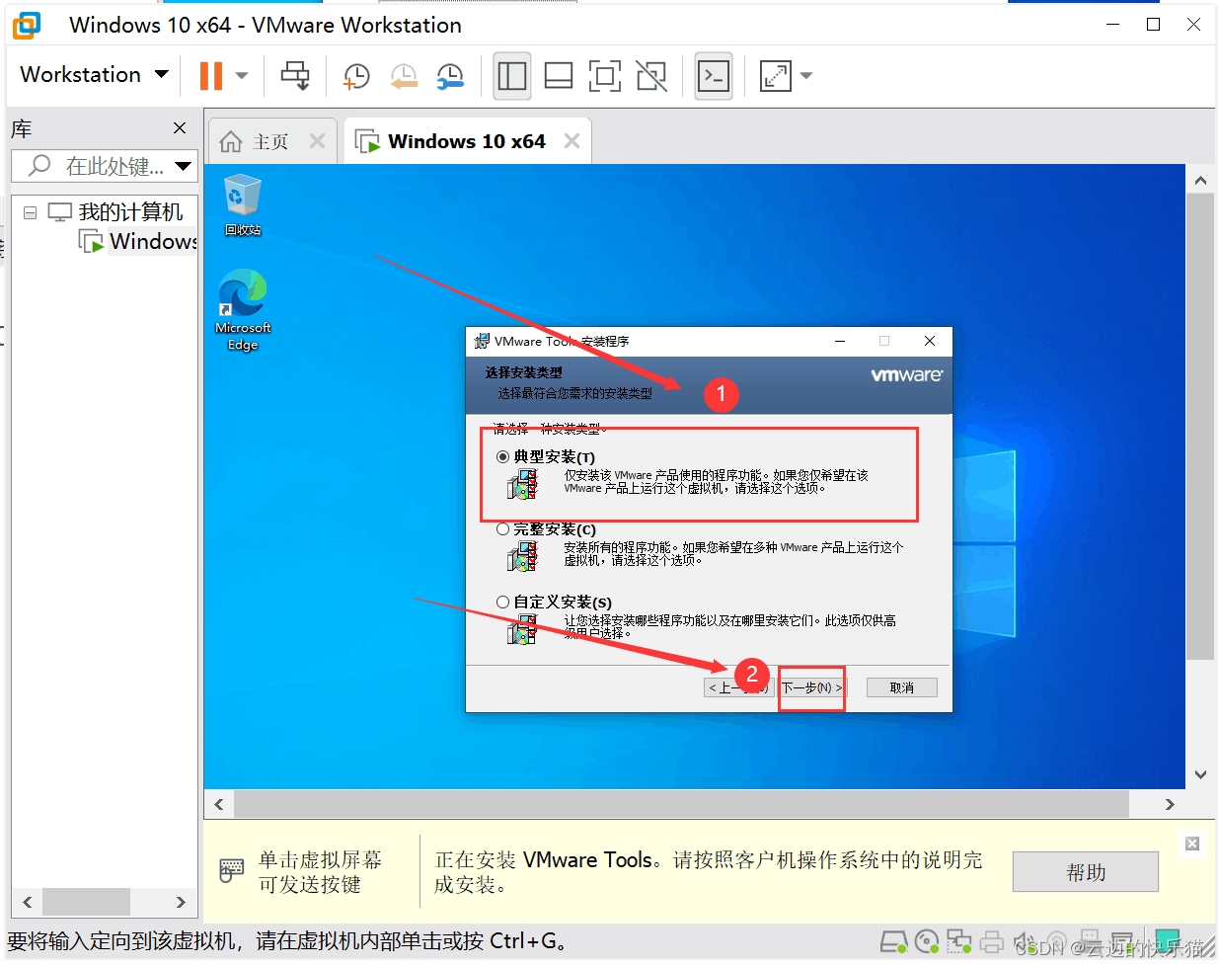Open the stretch guest options arrow
The width and height of the screenshot is (1219, 967).
[x=805, y=76]
